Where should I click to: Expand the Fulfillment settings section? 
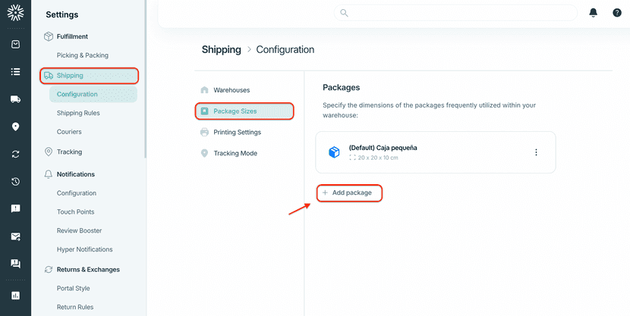click(x=72, y=36)
